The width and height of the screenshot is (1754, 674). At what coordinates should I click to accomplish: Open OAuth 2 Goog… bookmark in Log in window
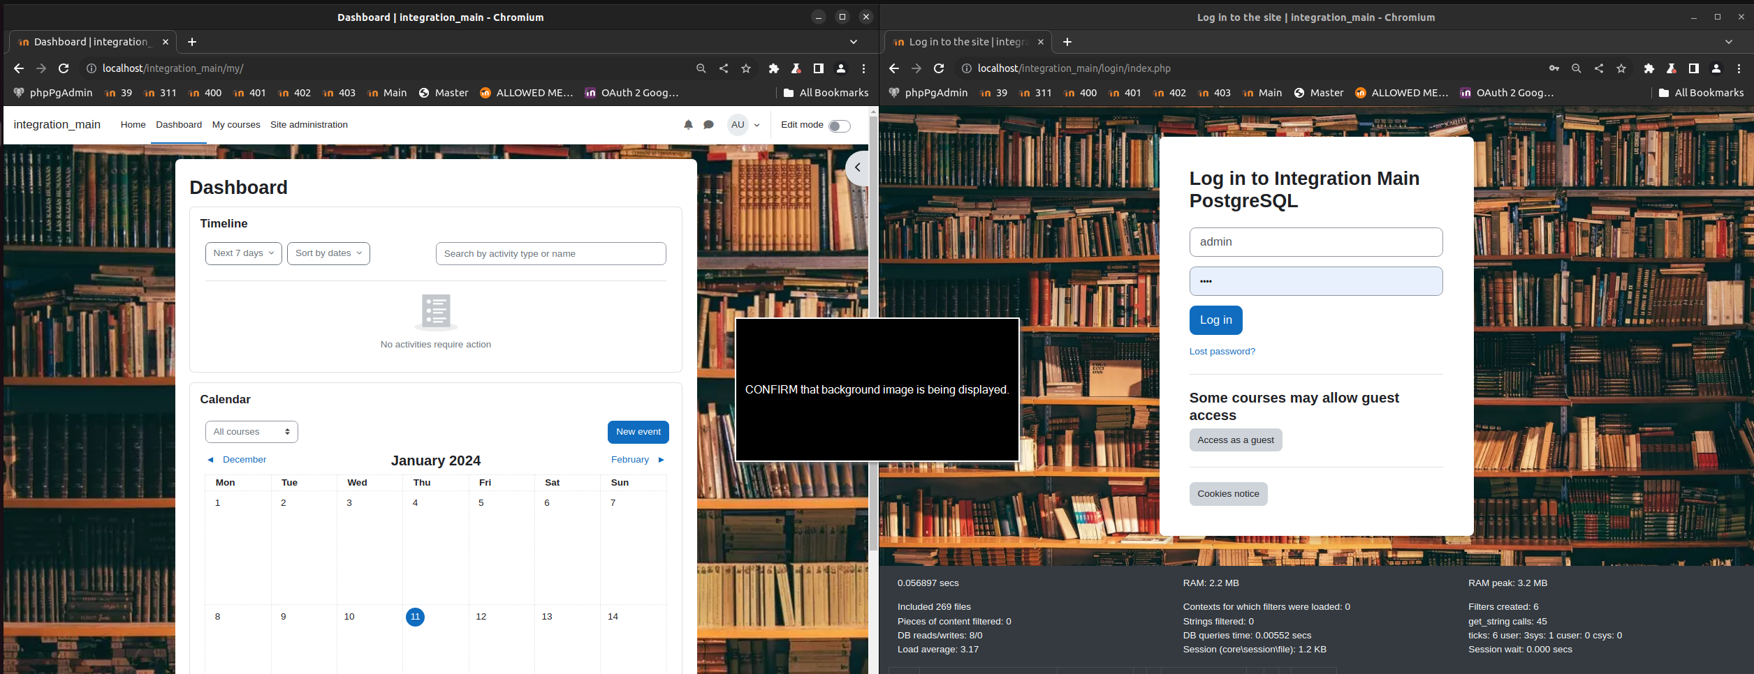tap(1507, 93)
